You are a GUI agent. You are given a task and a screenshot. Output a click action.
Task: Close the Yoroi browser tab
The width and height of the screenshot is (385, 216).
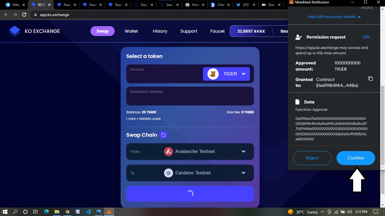[x=203, y=5]
